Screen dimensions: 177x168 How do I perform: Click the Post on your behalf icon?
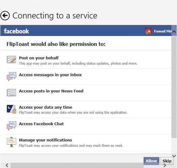point(12,59)
